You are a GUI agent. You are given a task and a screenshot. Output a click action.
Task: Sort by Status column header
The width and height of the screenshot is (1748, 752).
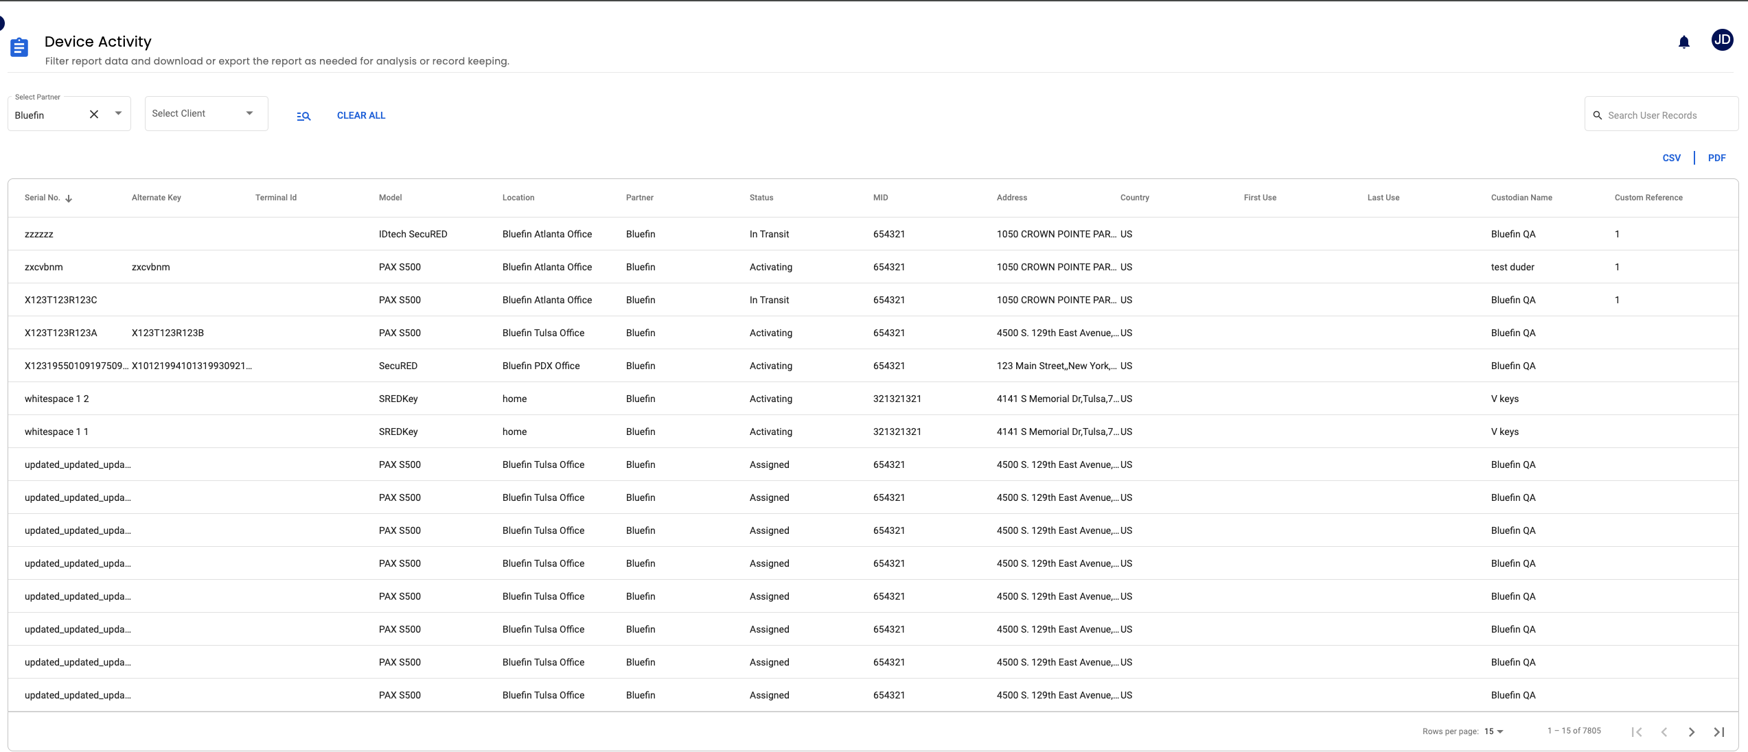[761, 198]
